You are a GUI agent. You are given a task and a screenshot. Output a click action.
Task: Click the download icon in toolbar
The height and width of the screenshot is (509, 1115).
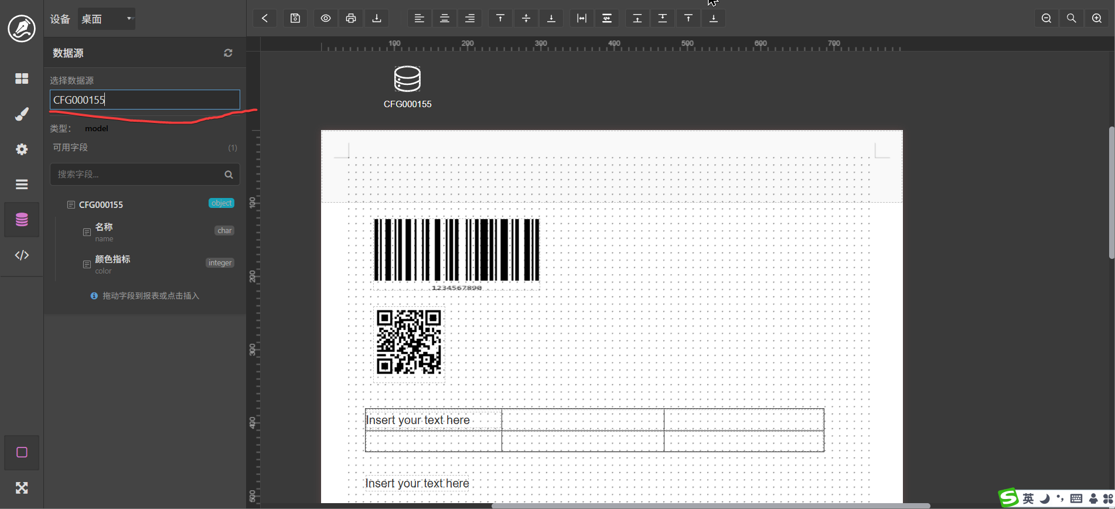377,18
